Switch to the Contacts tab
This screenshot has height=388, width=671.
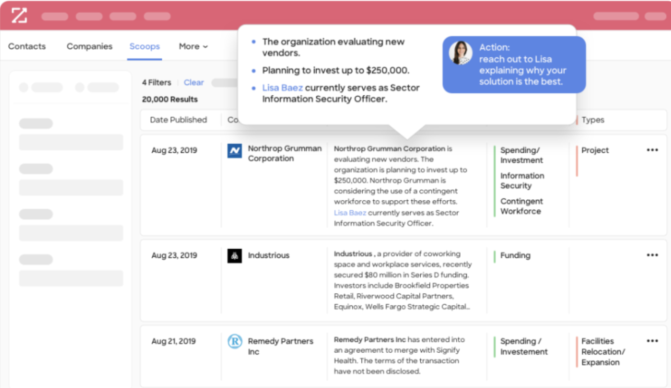pos(27,47)
